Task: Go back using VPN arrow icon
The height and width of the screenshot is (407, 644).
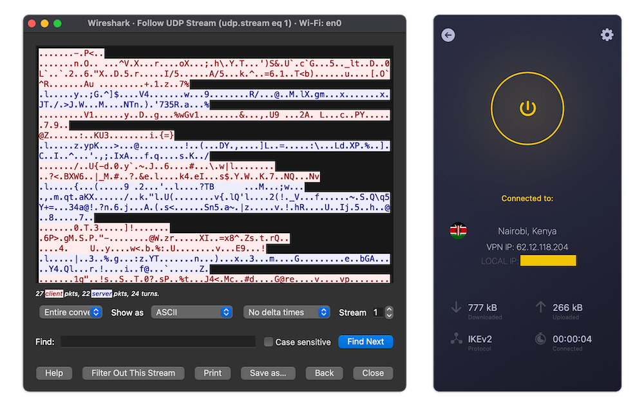Action: tap(448, 35)
